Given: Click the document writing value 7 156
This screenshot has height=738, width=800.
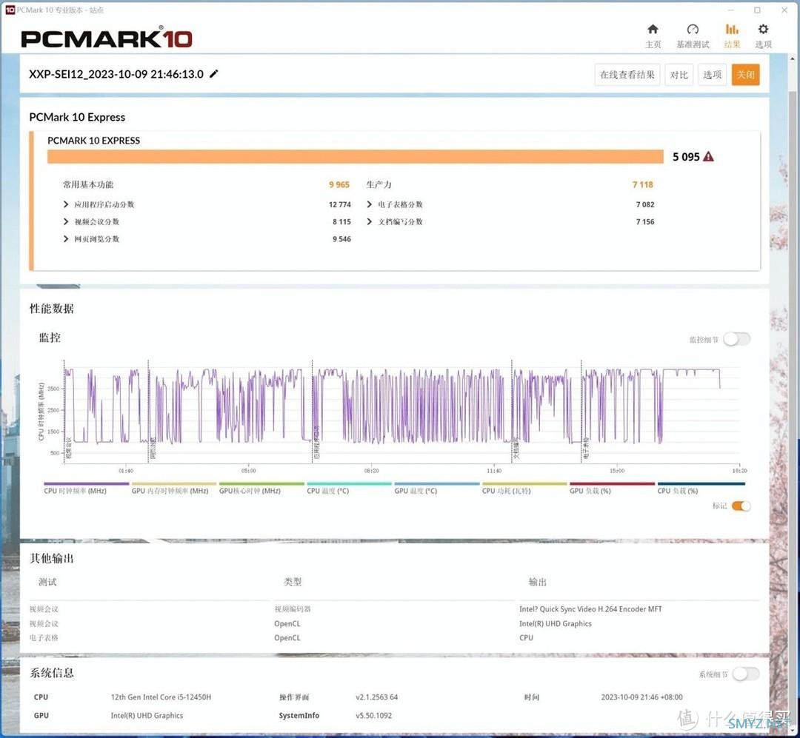Looking at the screenshot, I should (645, 222).
